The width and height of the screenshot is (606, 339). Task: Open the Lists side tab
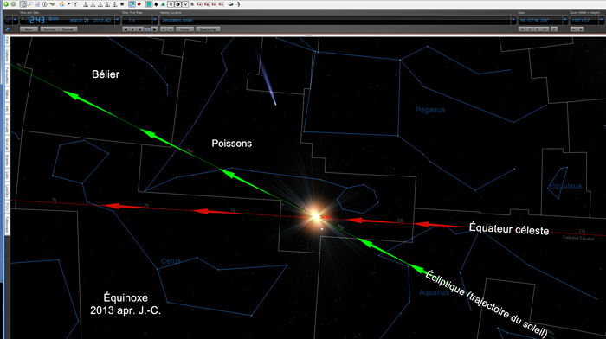coord(7,175)
